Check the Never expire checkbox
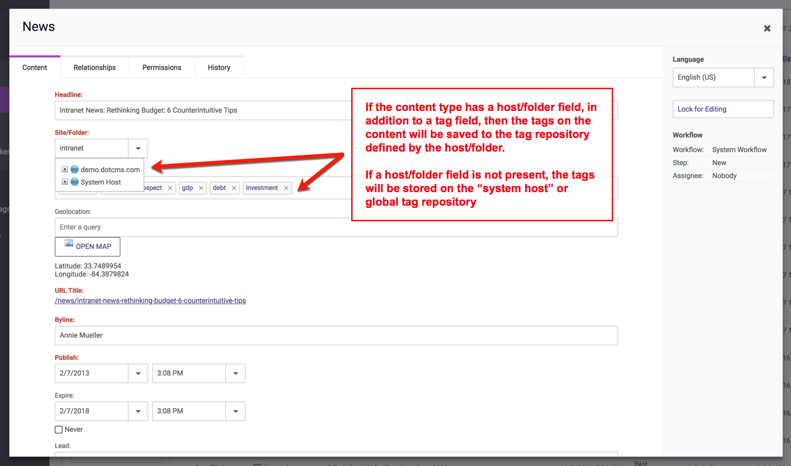This screenshot has width=791, height=466. click(59, 430)
